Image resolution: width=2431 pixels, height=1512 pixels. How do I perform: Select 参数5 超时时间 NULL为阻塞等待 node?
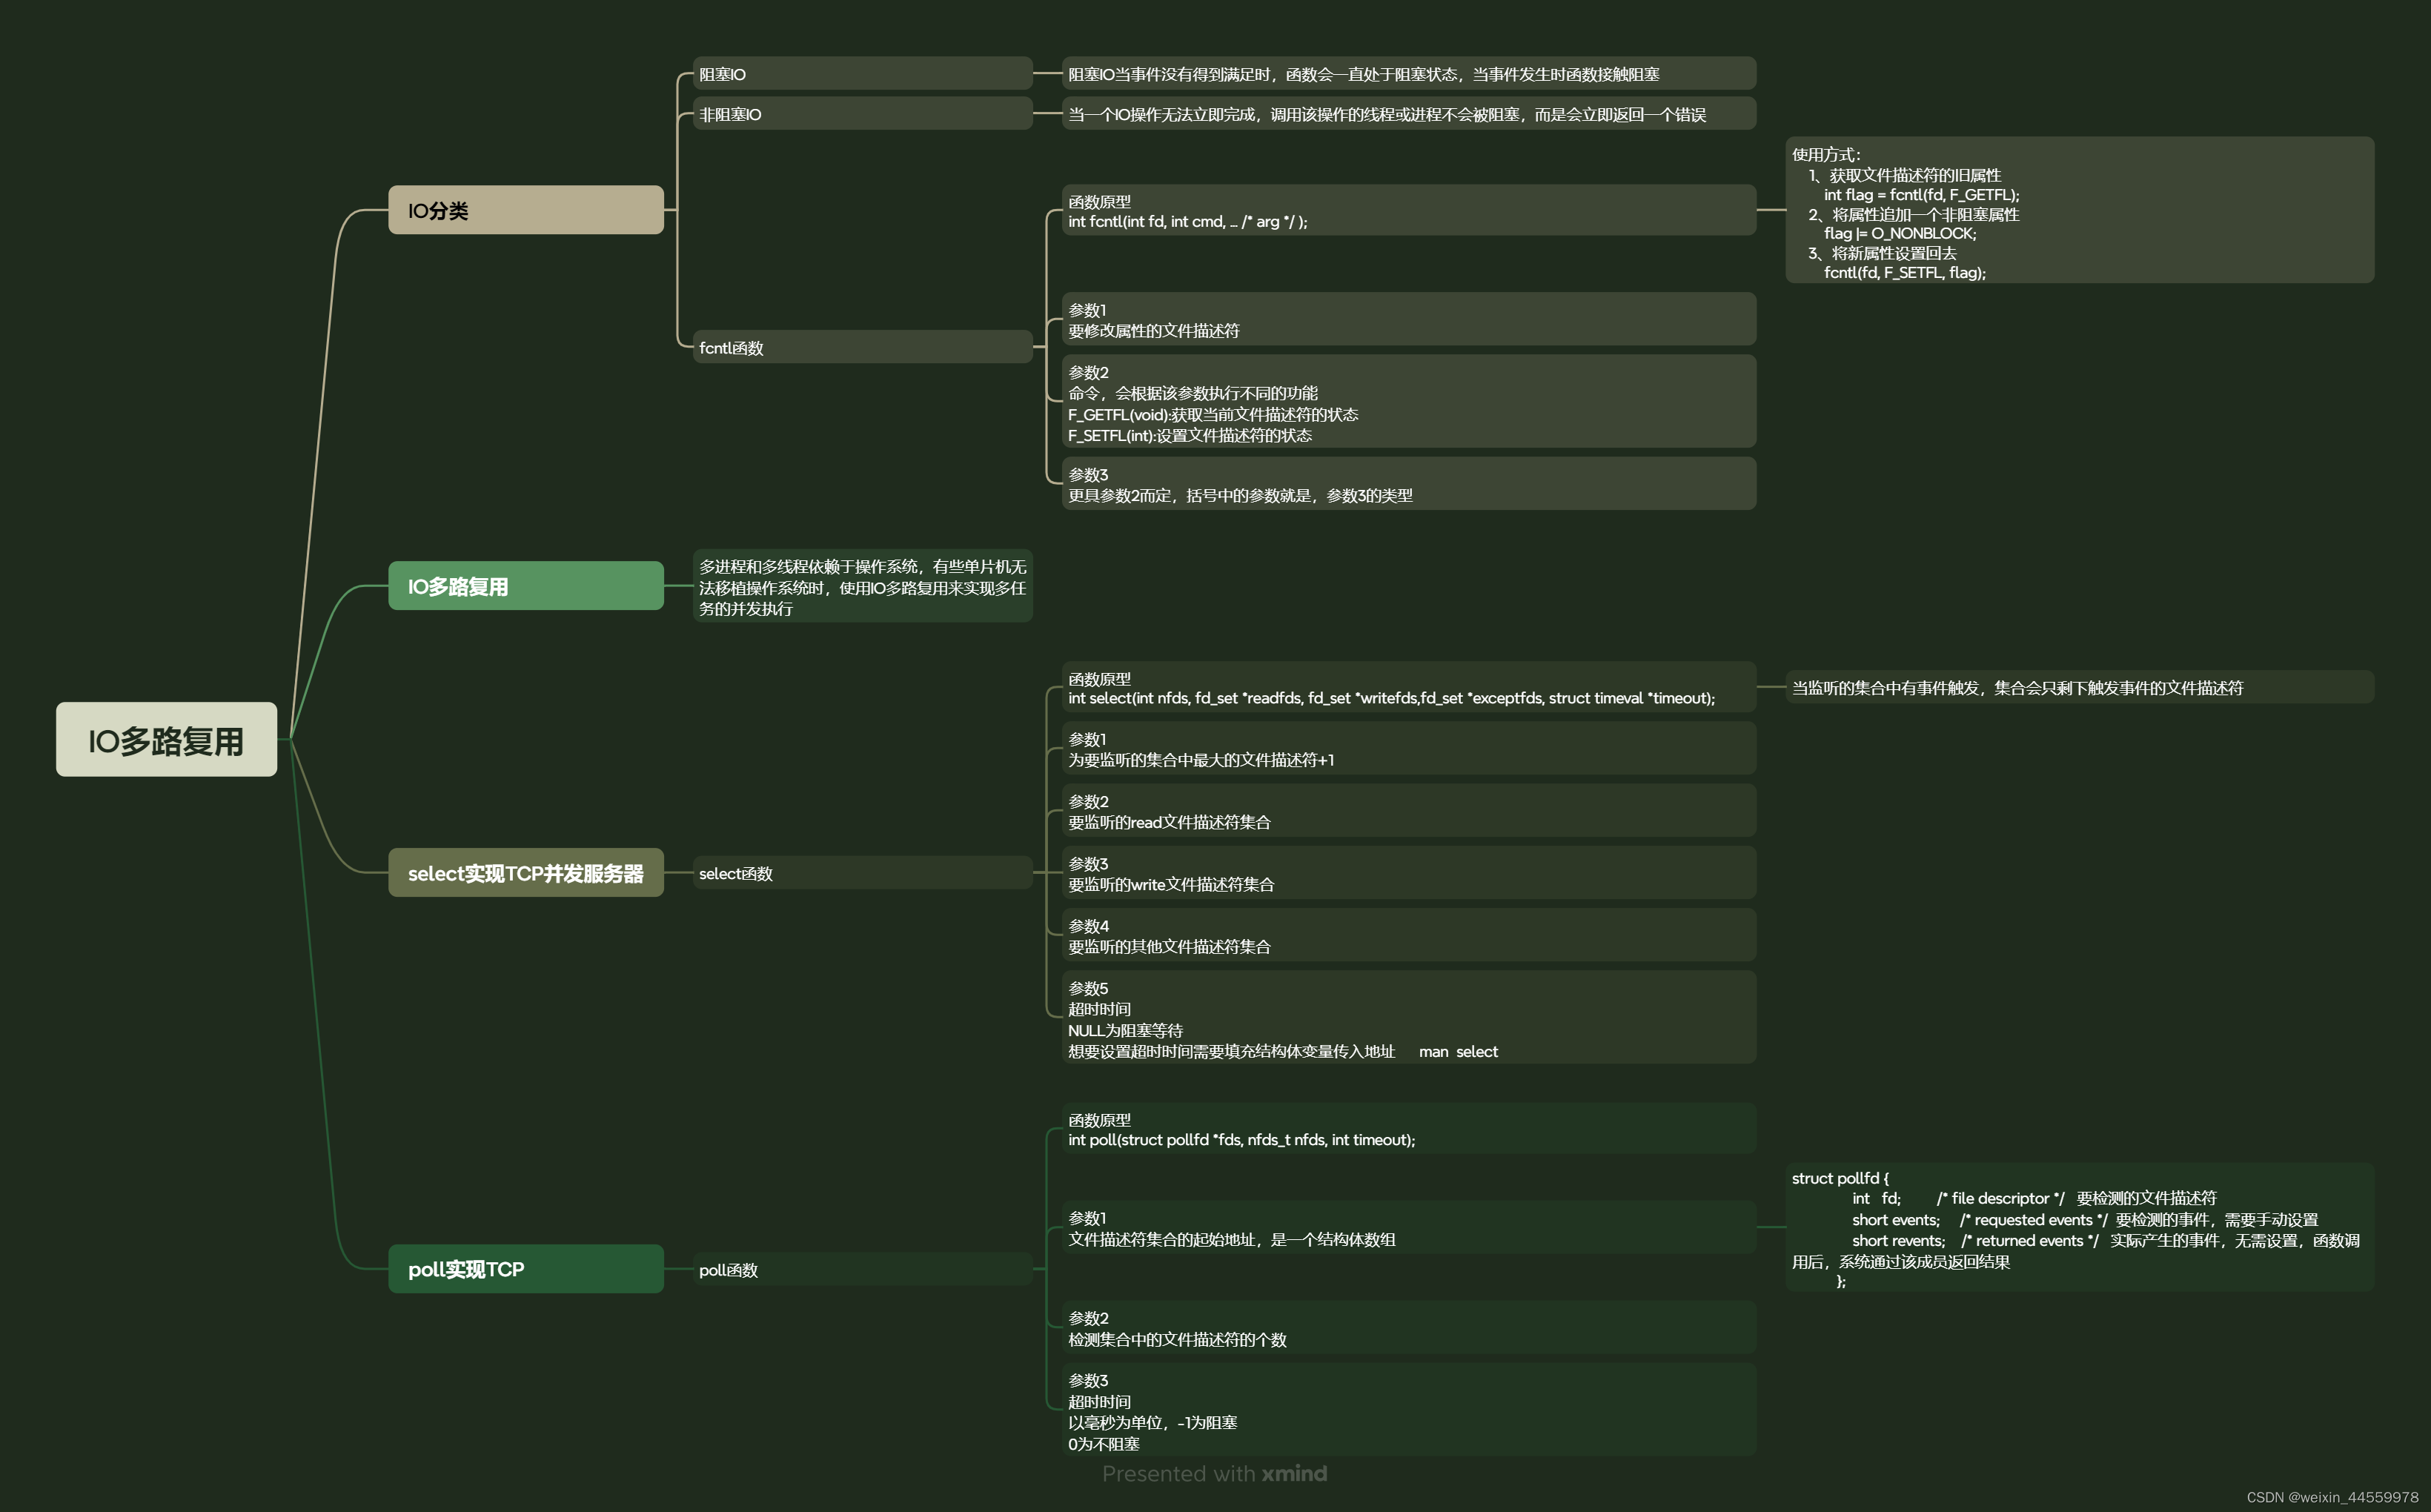point(1409,1018)
